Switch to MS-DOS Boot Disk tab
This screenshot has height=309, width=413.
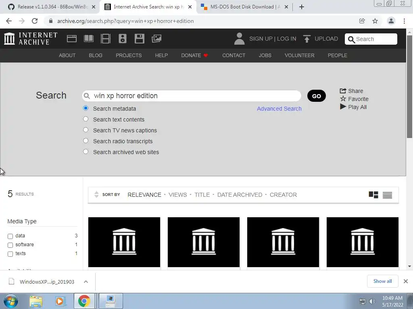(x=244, y=7)
